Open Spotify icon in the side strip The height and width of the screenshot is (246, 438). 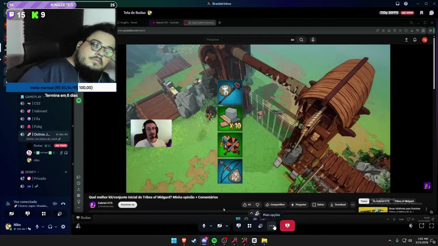79,100
